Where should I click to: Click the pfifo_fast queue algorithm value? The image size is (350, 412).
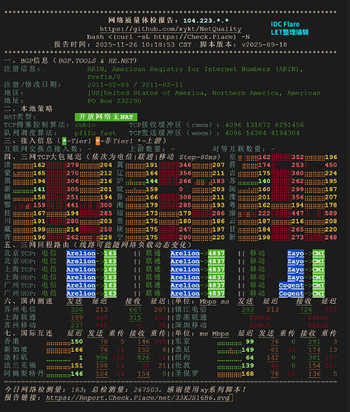(95, 133)
